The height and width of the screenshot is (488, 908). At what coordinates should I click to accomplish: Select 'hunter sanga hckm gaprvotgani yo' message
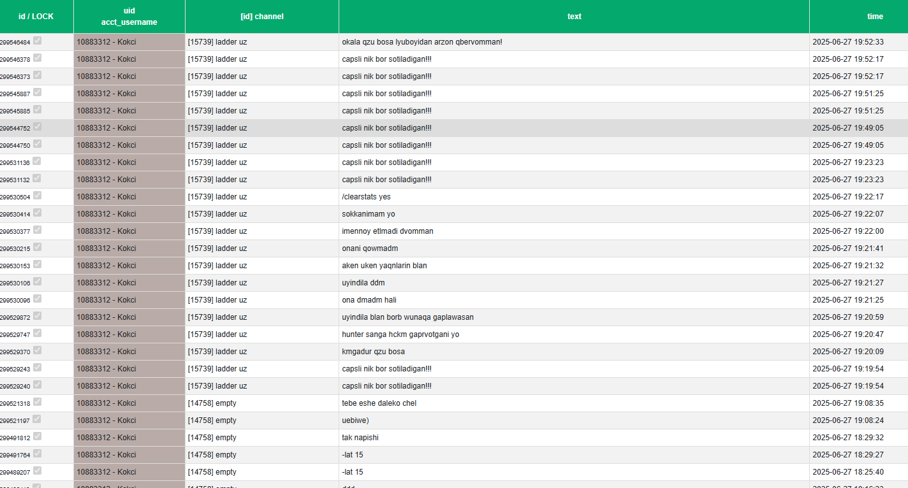[400, 334]
